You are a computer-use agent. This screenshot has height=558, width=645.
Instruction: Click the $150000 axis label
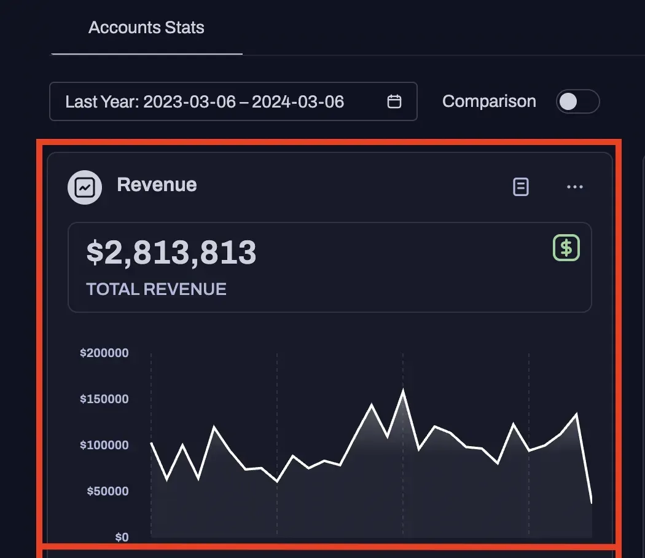(104, 399)
